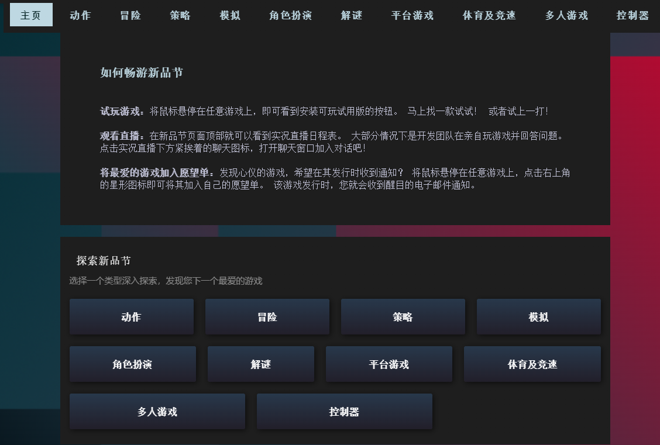This screenshot has height=445, width=660.
Task: Select the 模拟 genre button in explore section
Action: 538,317
